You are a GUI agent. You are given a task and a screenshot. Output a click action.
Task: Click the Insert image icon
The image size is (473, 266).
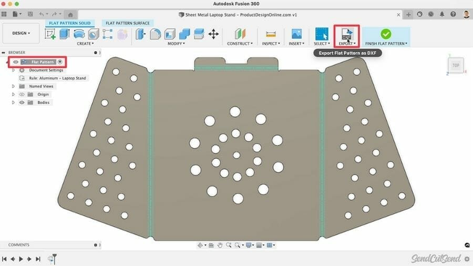(x=296, y=34)
